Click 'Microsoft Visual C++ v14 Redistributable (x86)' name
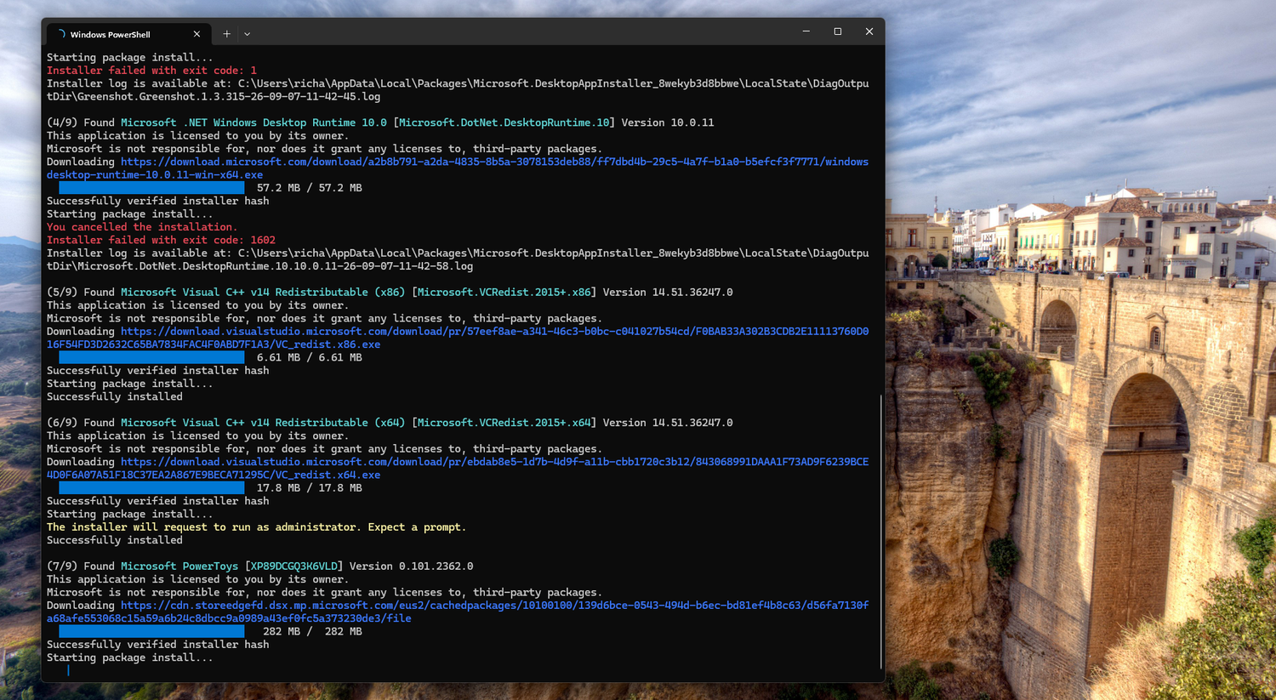The image size is (1276, 700). tap(263, 293)
